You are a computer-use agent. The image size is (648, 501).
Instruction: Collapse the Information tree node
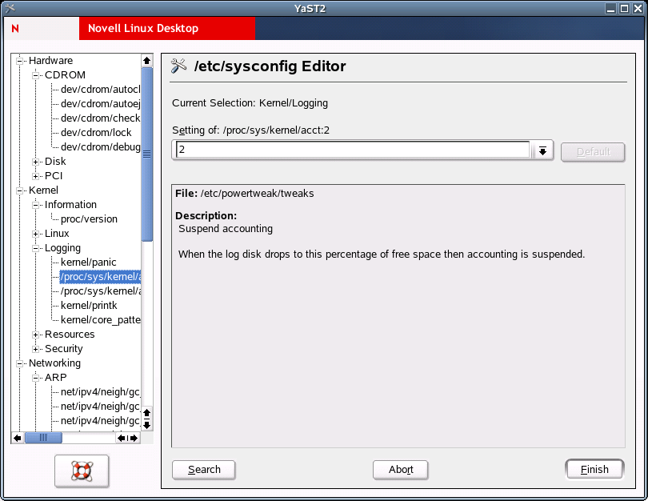point(35,205)
